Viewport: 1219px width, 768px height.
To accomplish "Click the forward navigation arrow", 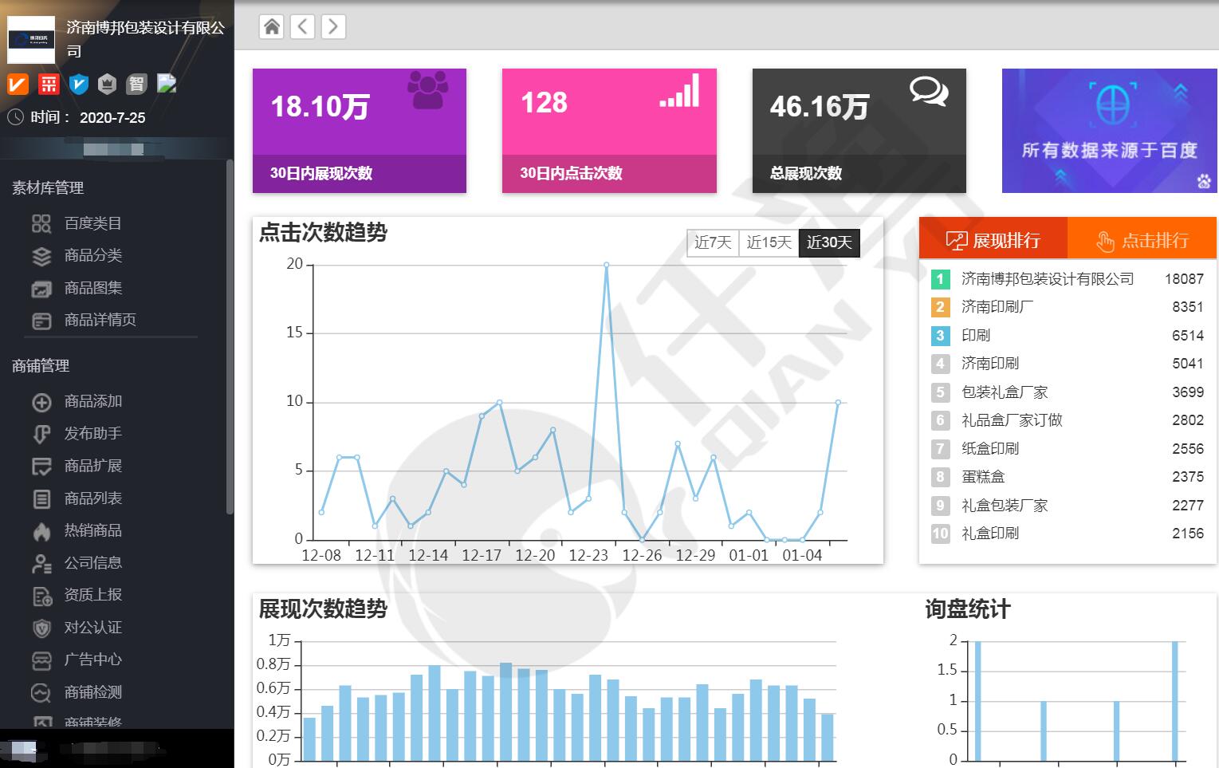I will [x=332, y=26].
